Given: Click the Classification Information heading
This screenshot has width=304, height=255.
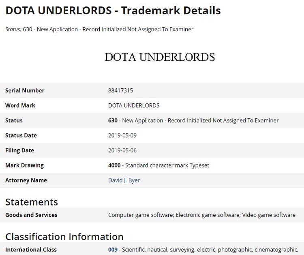Looking at the screenshot, I should 64,236.
